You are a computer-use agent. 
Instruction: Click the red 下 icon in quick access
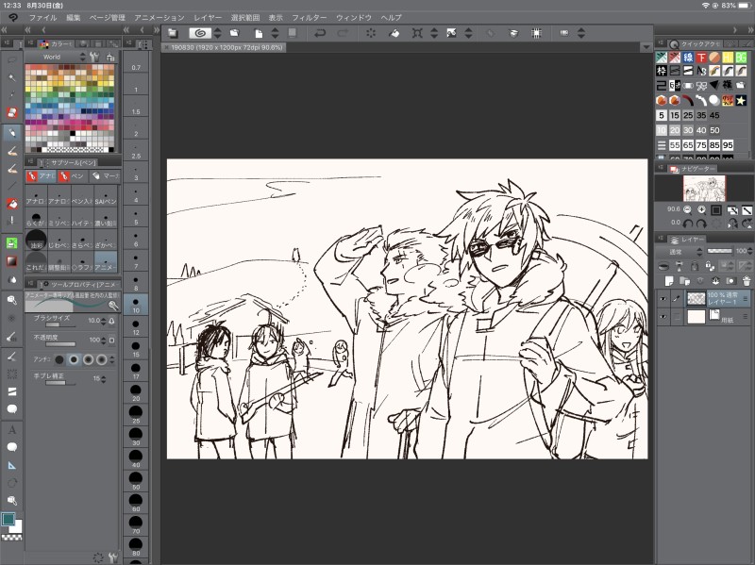(x=701, y=58)
